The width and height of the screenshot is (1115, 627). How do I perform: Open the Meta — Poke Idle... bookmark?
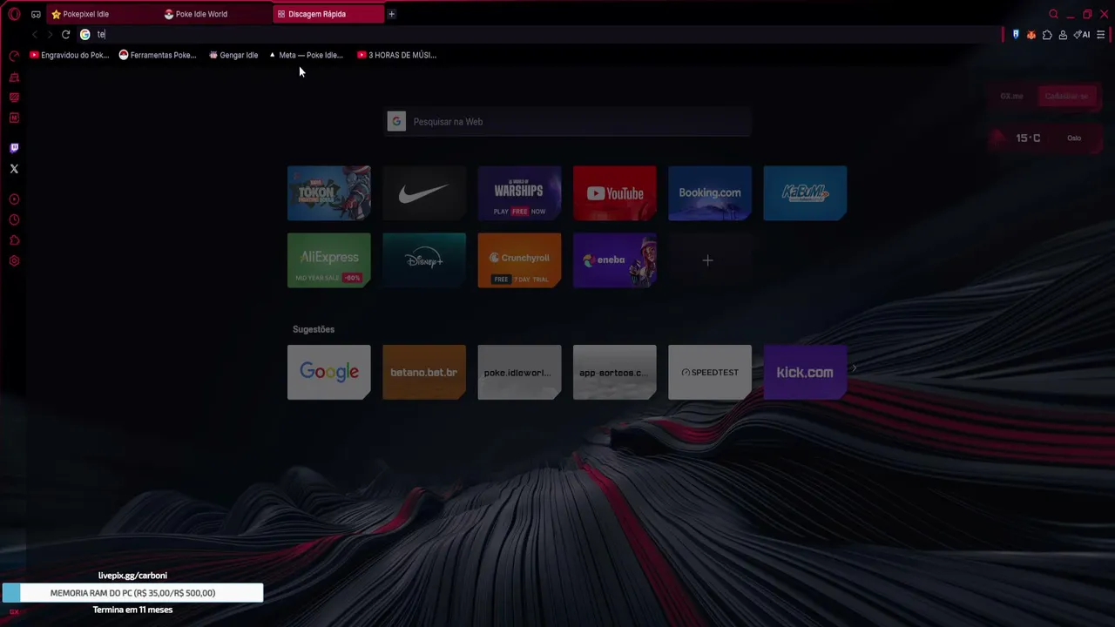306,55
